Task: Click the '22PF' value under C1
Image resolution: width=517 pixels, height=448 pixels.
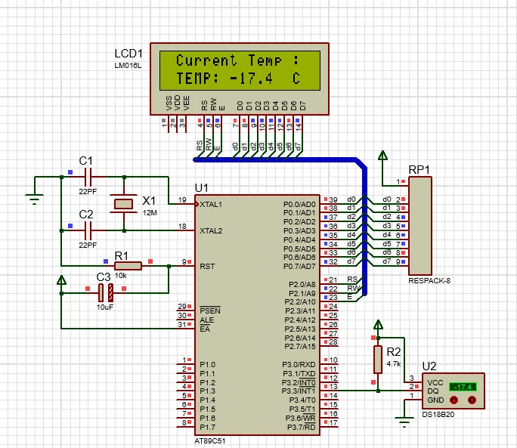Action: [x=88, y=192]
